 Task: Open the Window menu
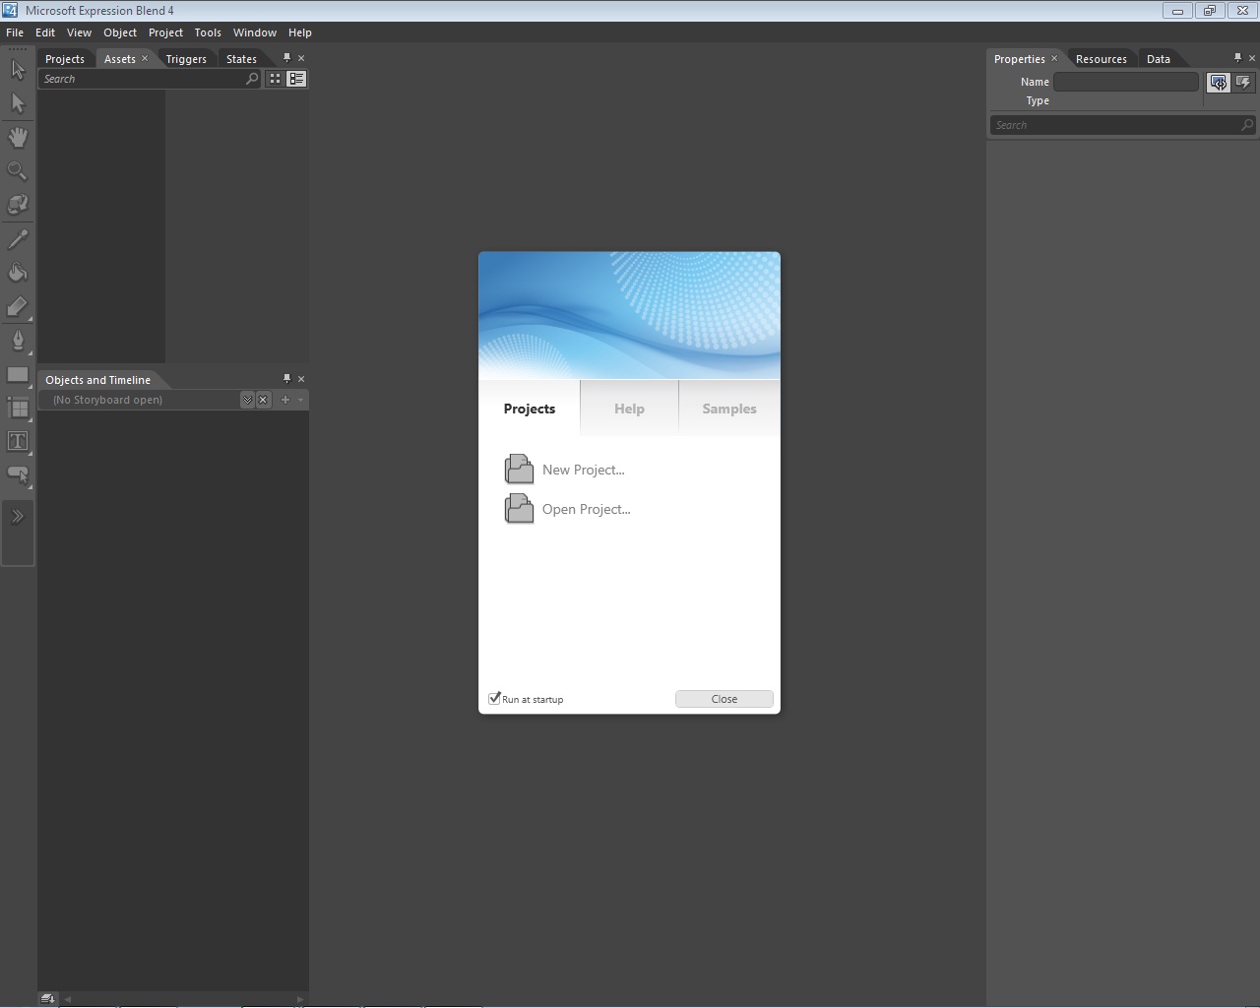coord(255,32)
